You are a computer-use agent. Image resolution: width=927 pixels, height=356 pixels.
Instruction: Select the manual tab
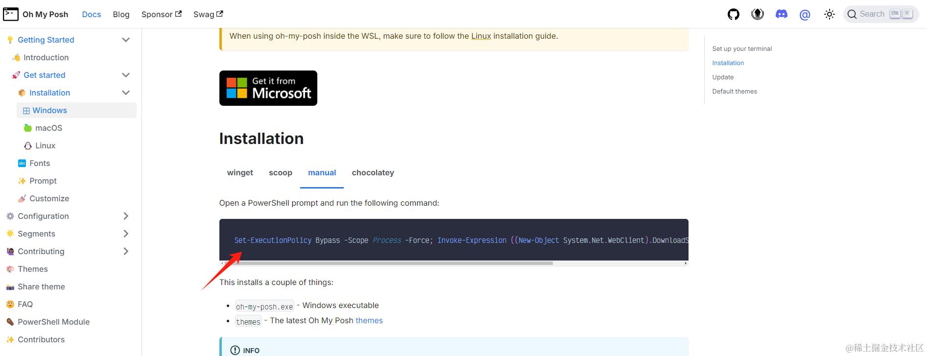[x=322, y=172]
